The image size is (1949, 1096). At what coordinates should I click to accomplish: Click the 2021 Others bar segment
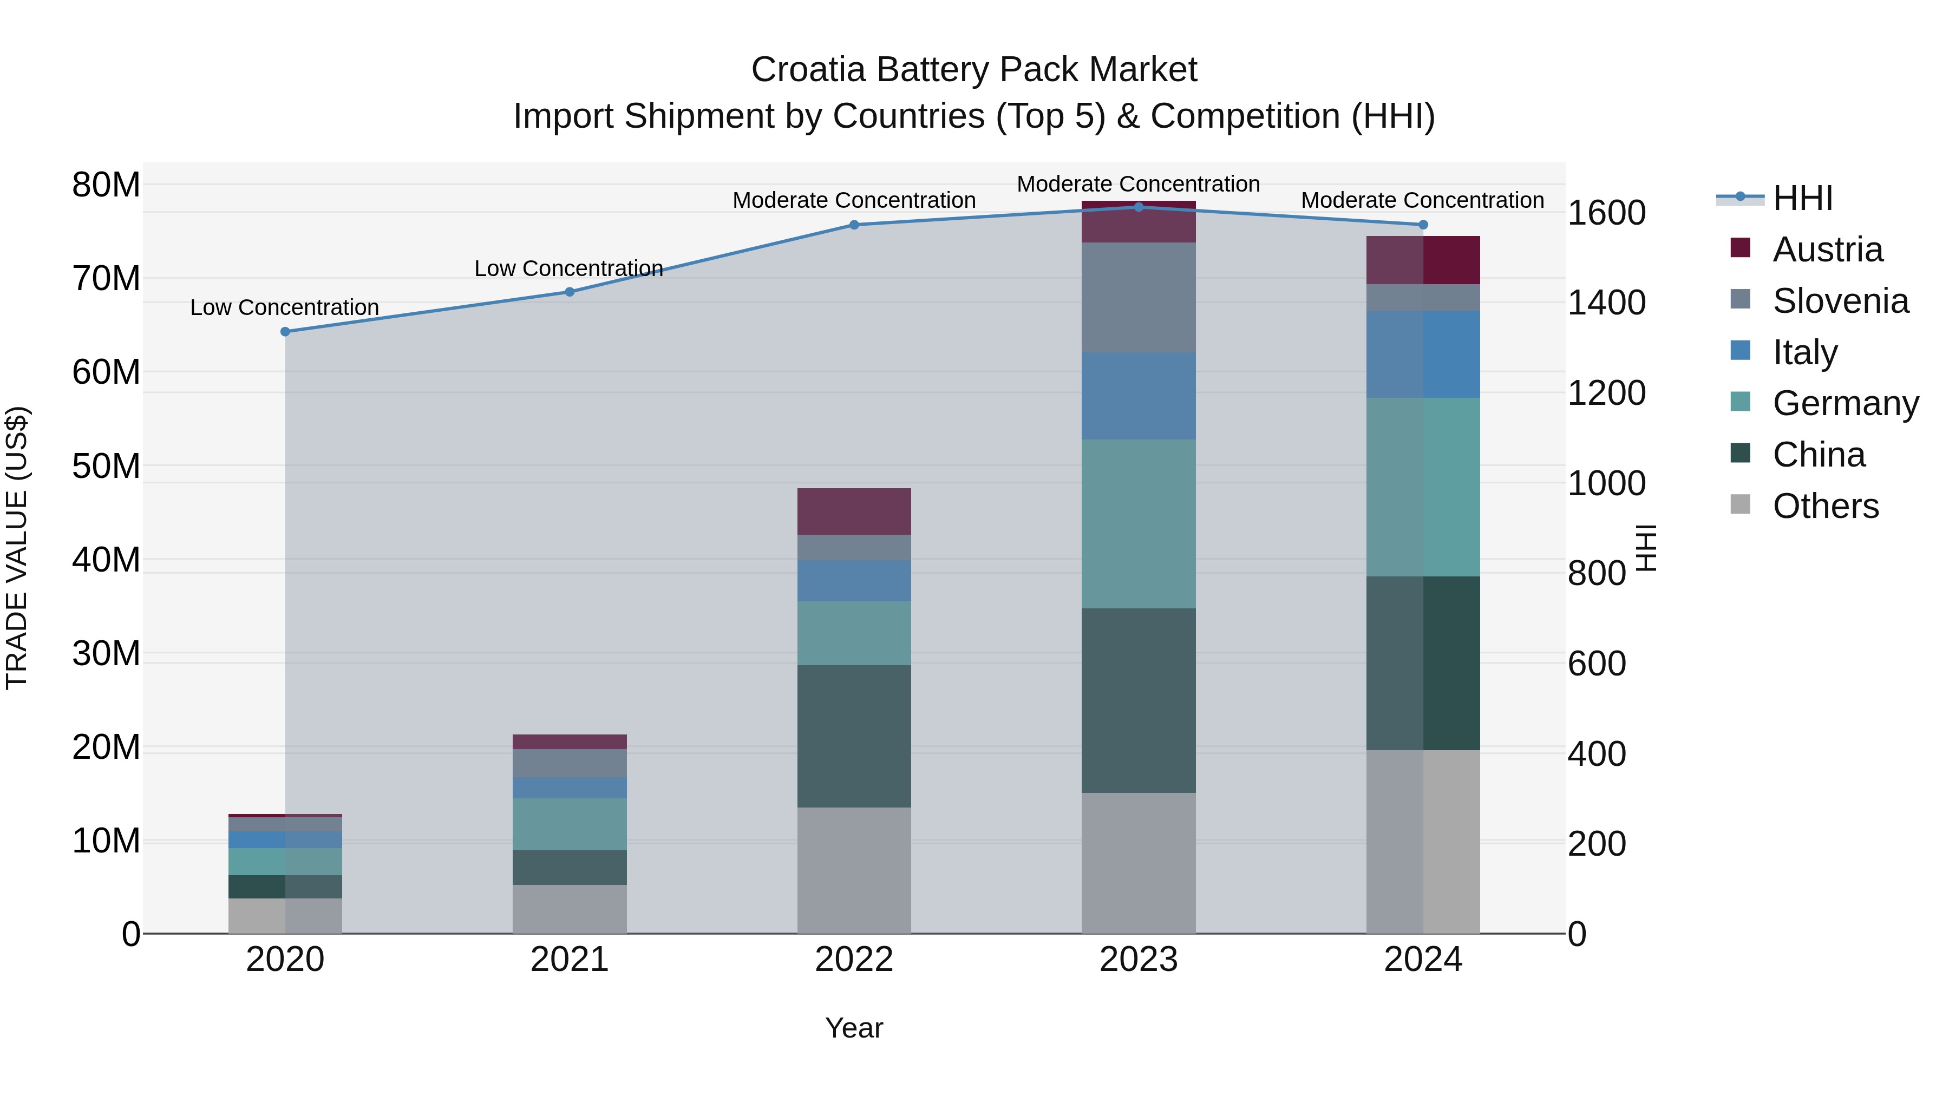570,910
